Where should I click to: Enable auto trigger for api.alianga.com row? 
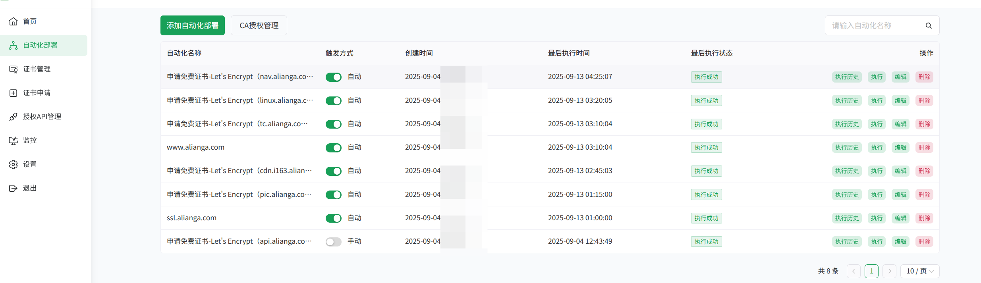coord(333,242)
